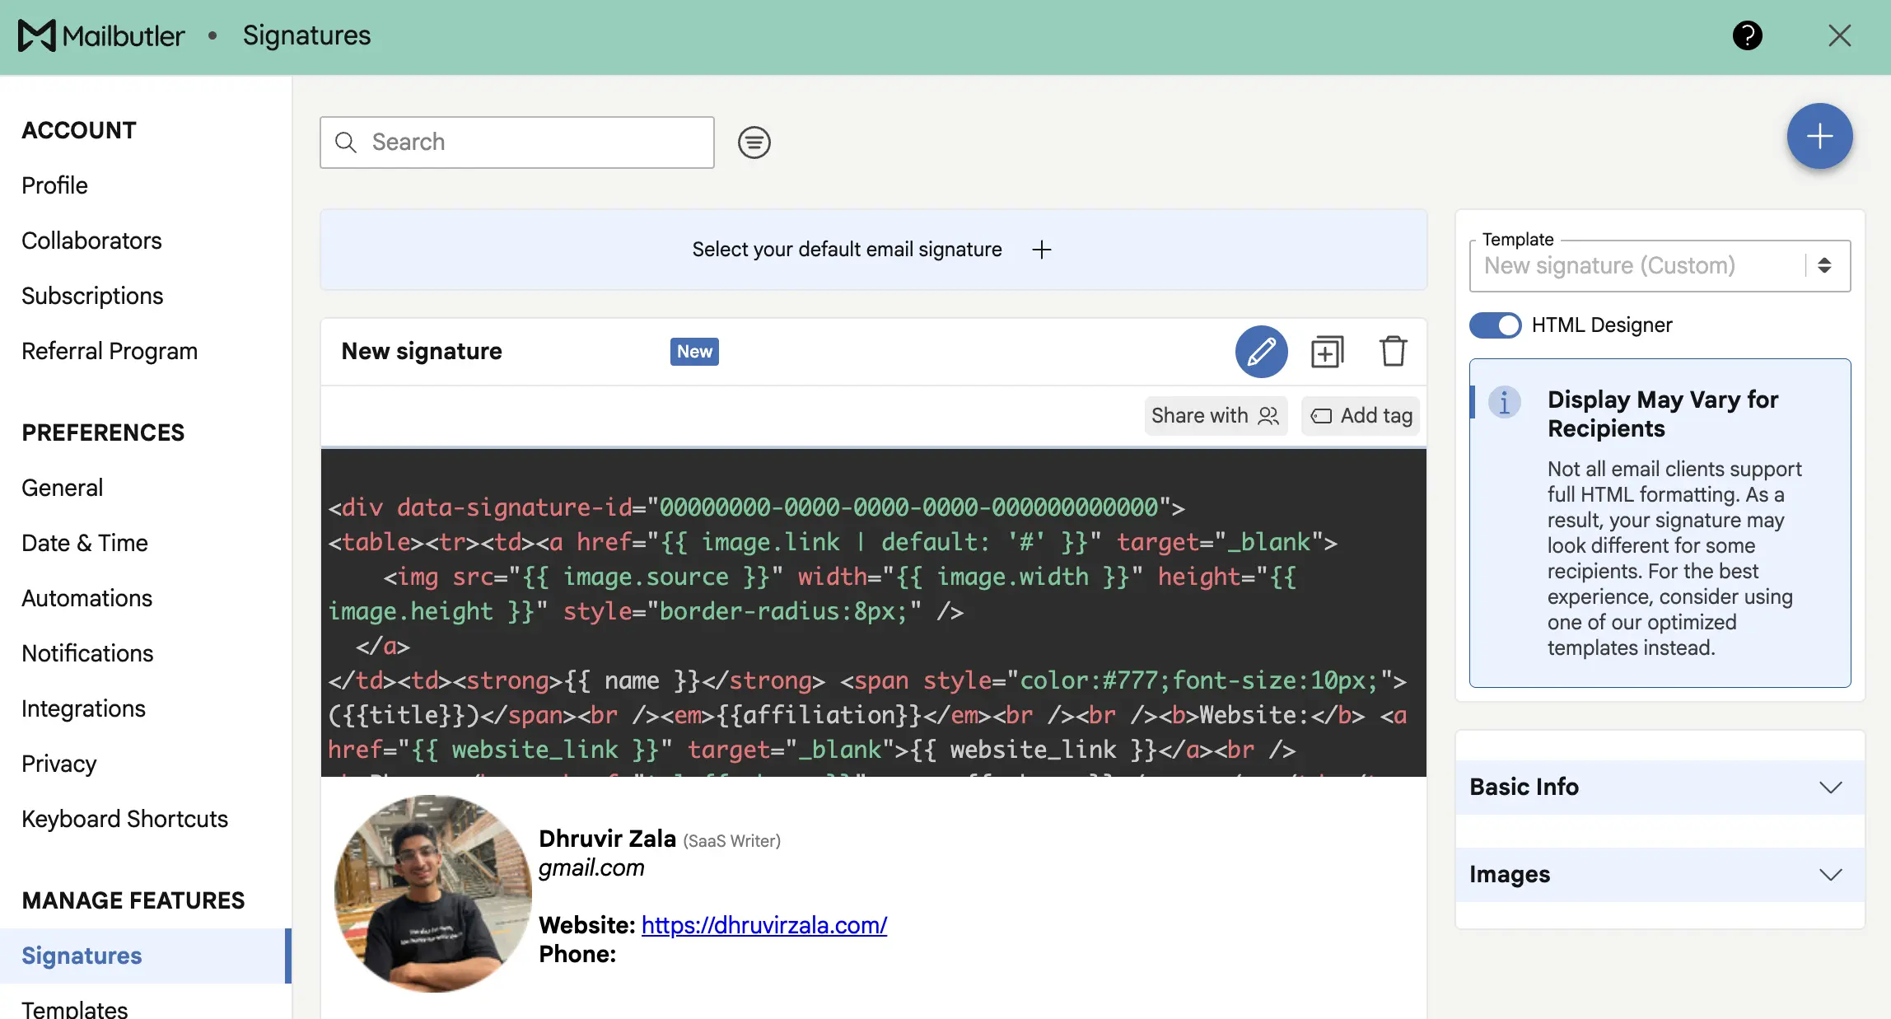
Task: Delete the signature with the trash icon
Action: (x=1393, y=352)
